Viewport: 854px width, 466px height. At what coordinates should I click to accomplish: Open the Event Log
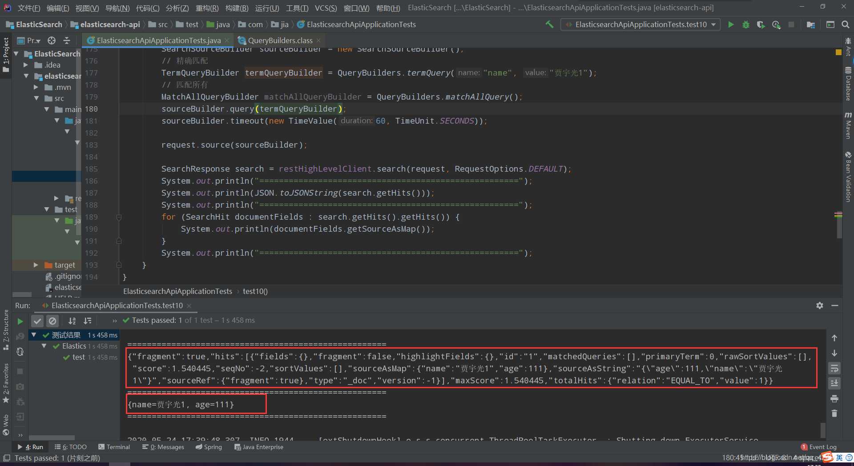(819, 447)
